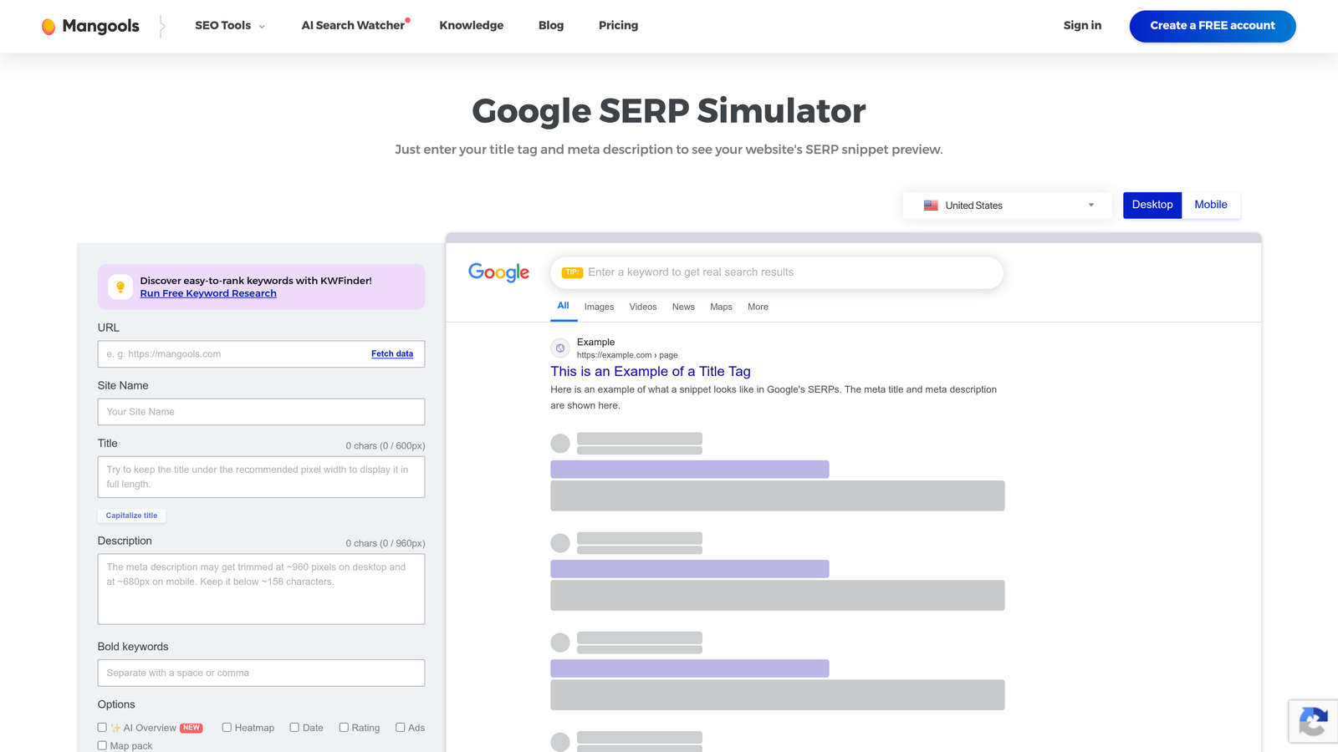Click the example title tag link

point(651,372)
